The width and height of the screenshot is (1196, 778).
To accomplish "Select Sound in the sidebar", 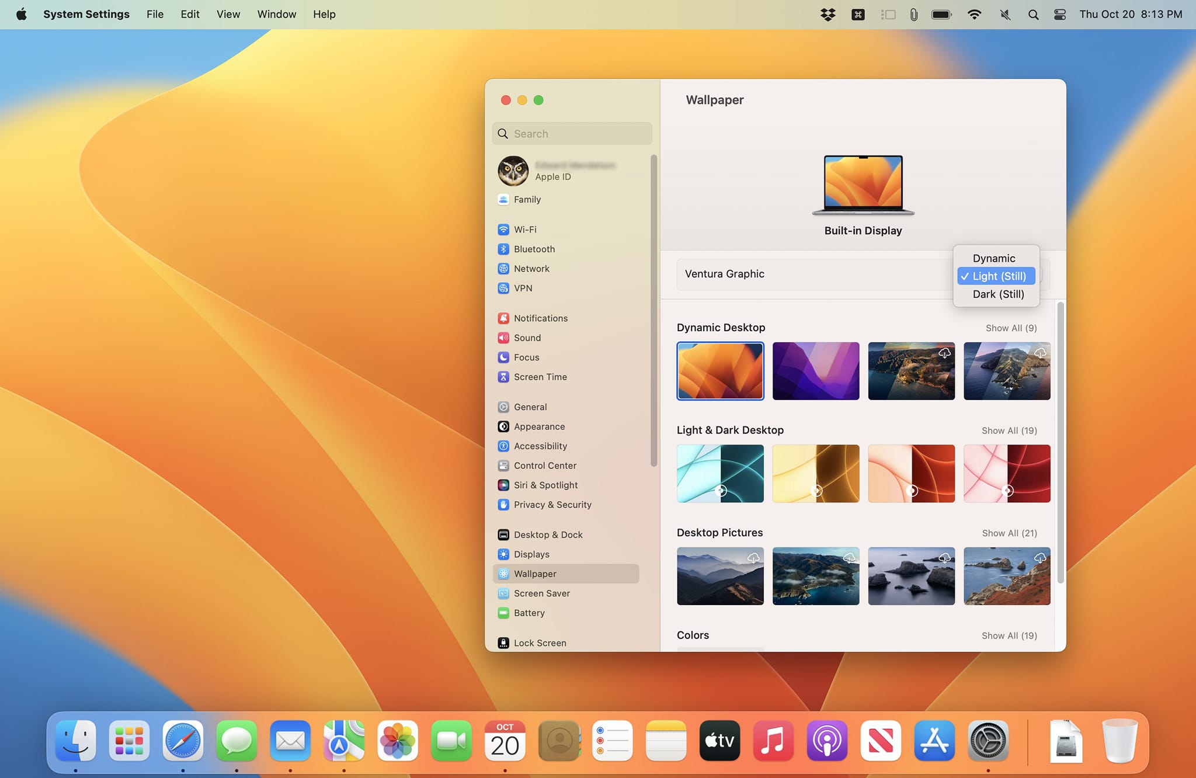I will 527,338.
